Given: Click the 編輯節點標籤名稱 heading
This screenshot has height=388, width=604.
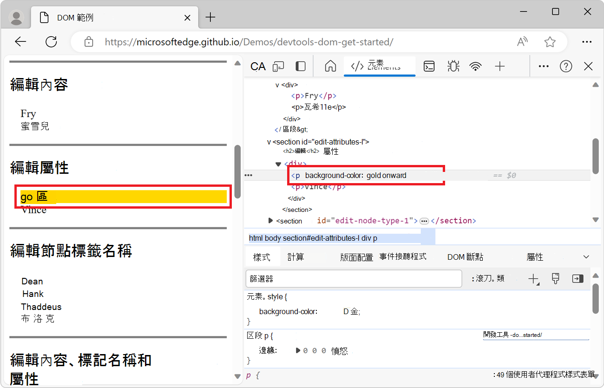Looking at the screenshot, I should pyautogui.click(x=71, y=251).
